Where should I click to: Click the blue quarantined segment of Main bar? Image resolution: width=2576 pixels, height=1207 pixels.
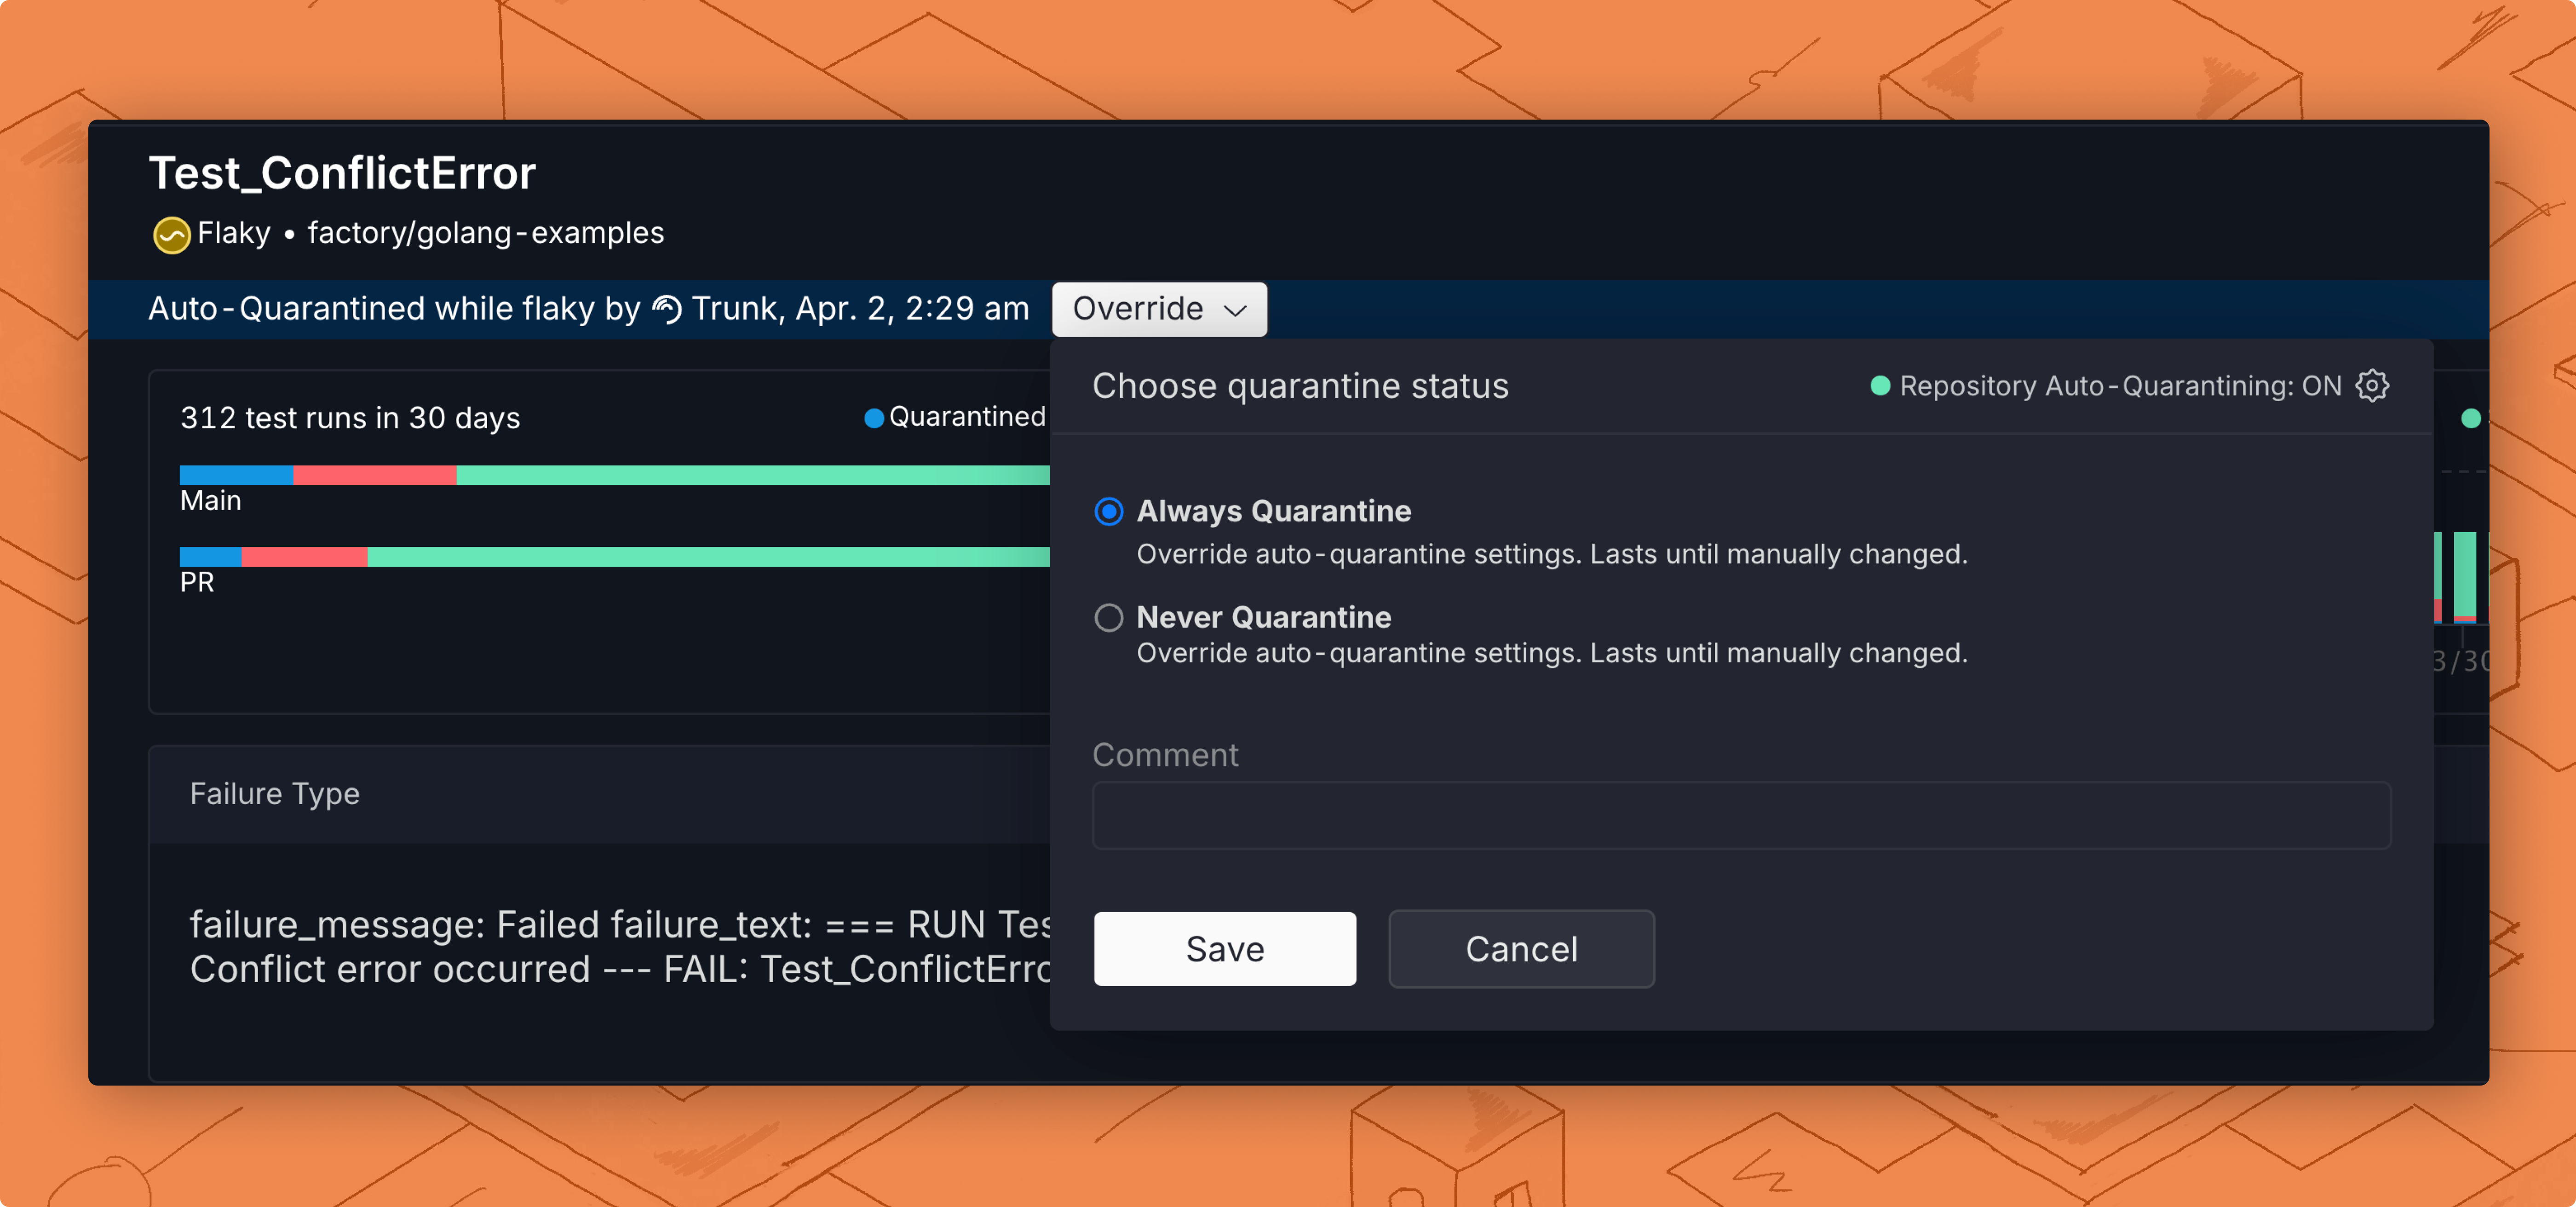236,475
